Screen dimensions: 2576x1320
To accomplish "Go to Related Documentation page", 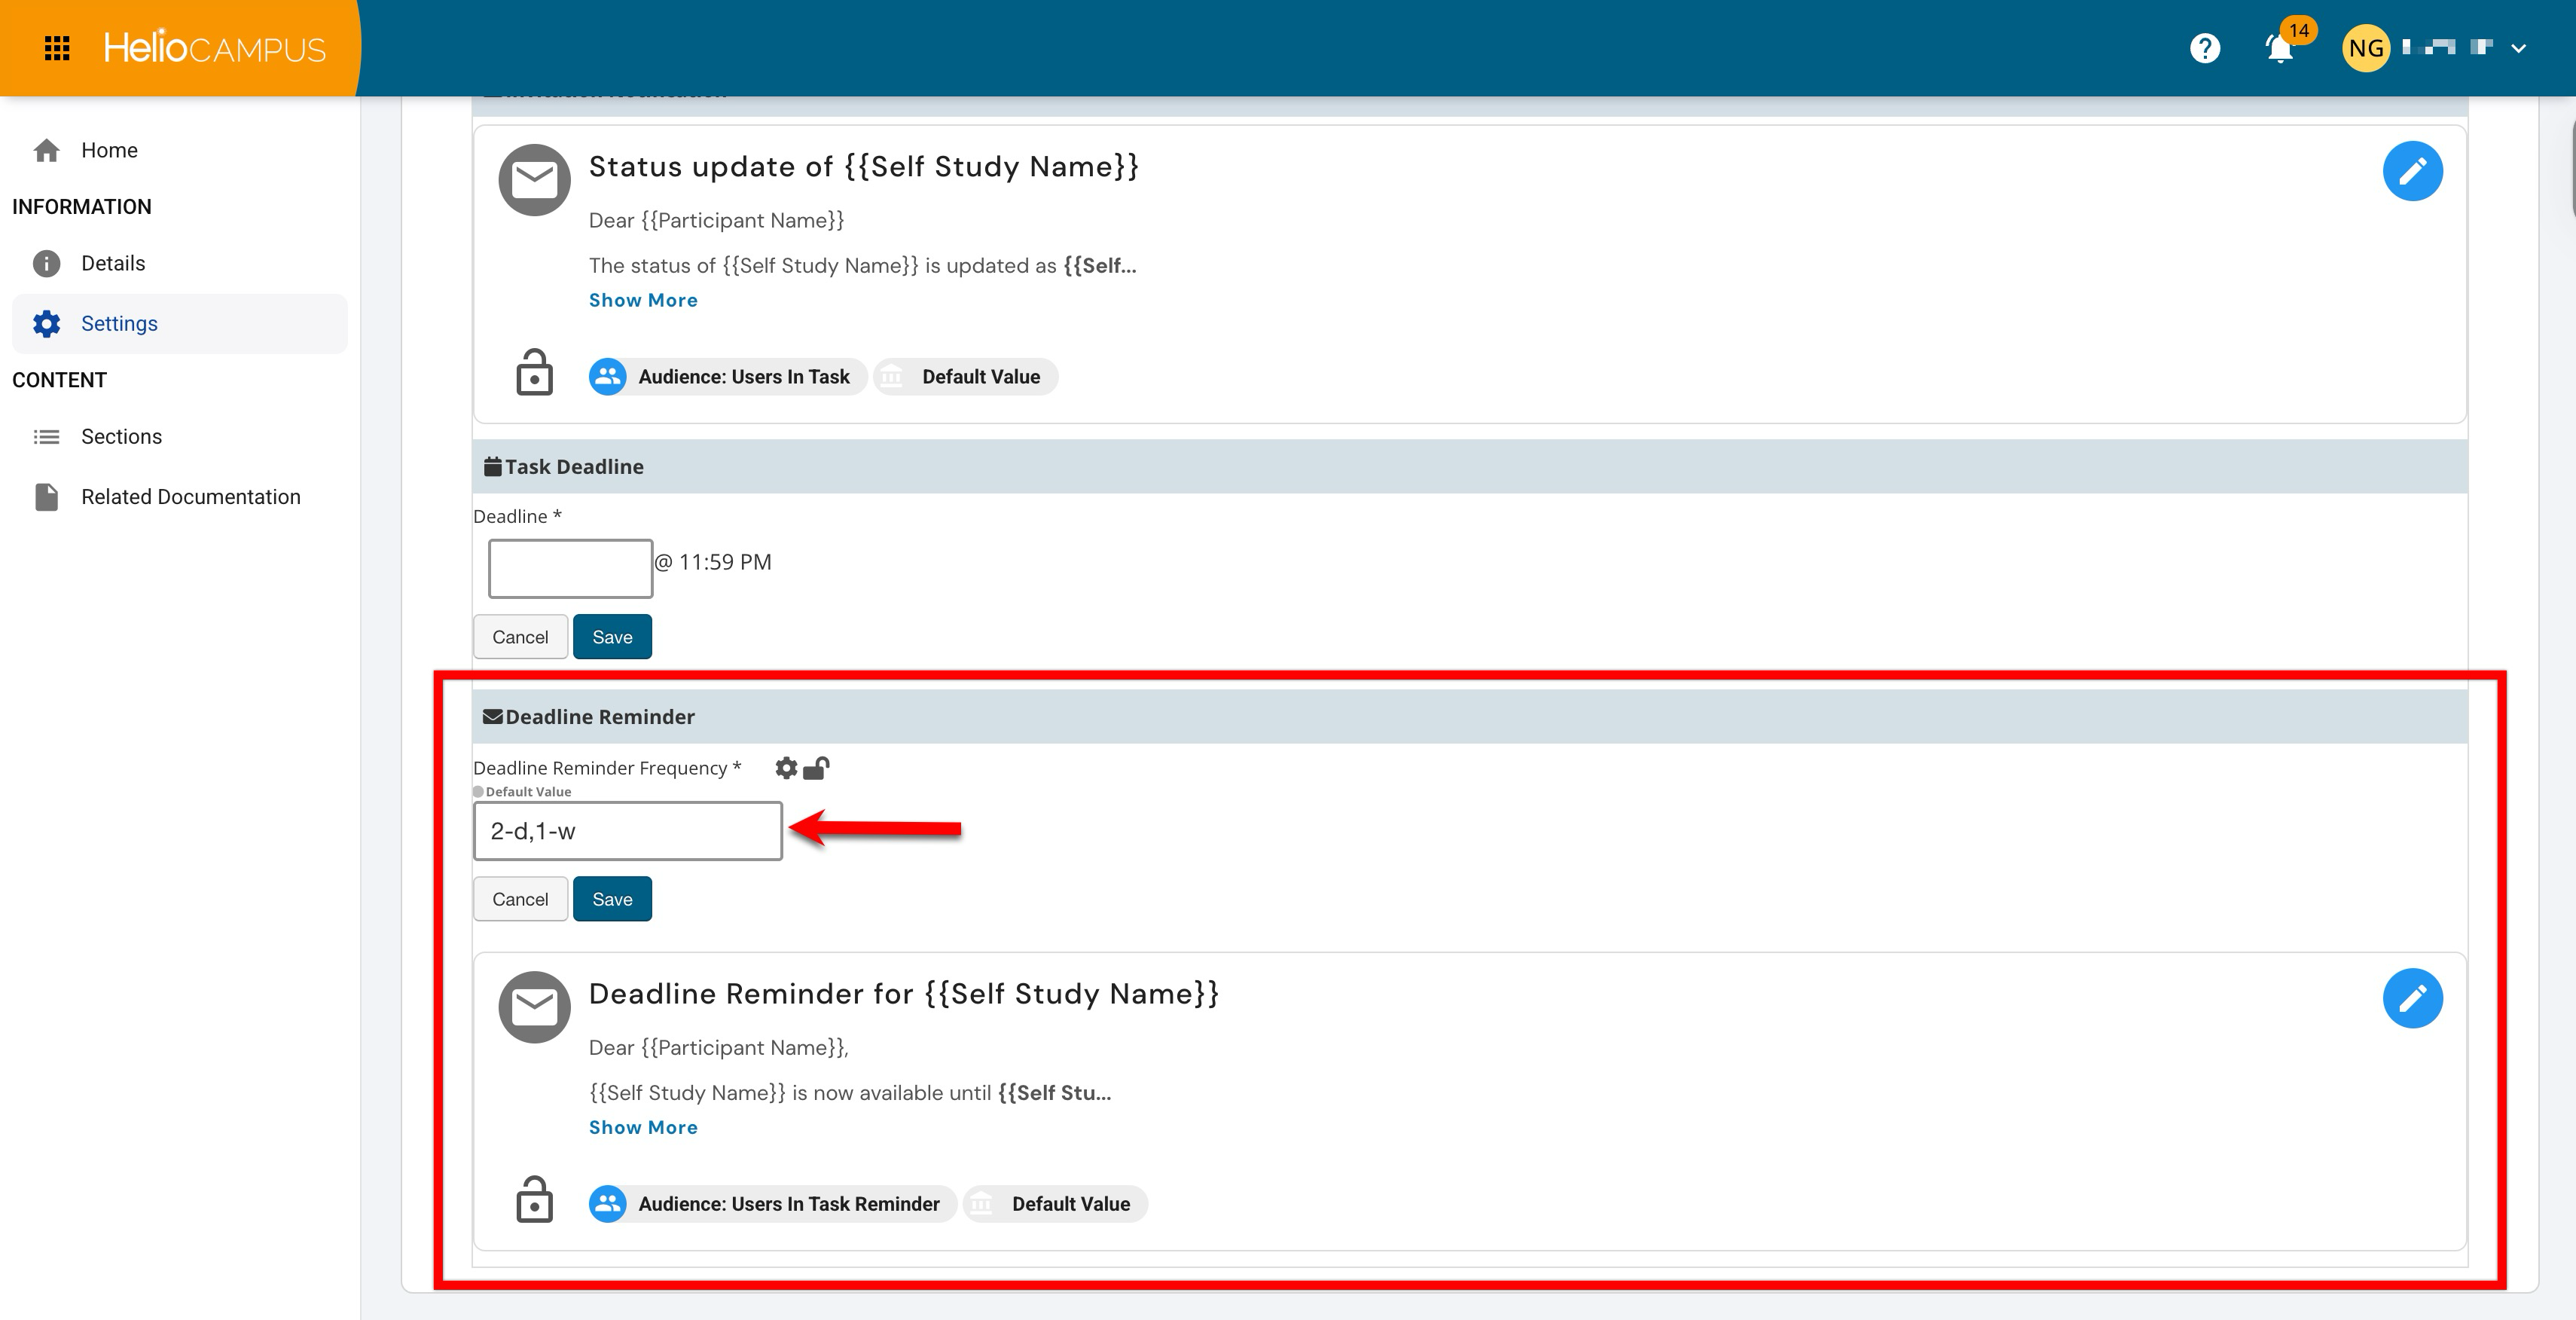I will point(190,497).
